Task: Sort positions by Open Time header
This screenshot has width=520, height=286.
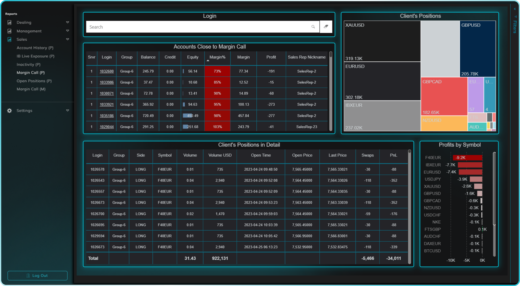Action: point(261,155)
